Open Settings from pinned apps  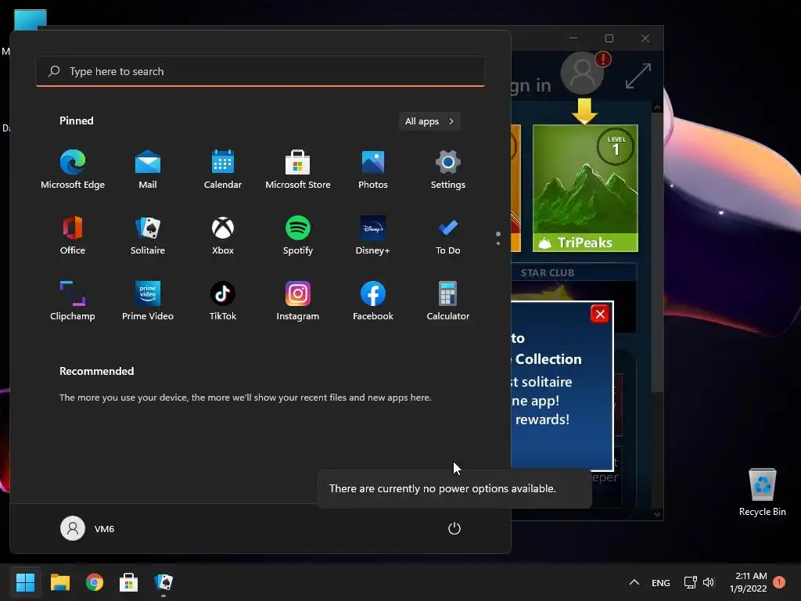(448, 170)
